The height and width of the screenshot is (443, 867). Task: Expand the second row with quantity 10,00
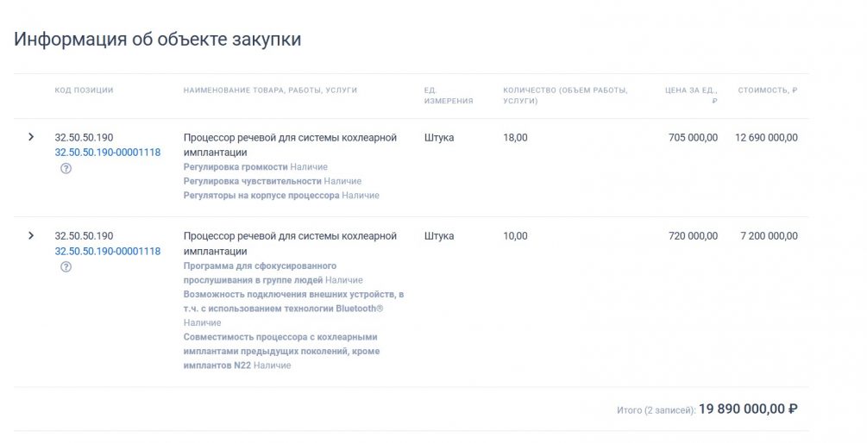[x=31, y=235]
